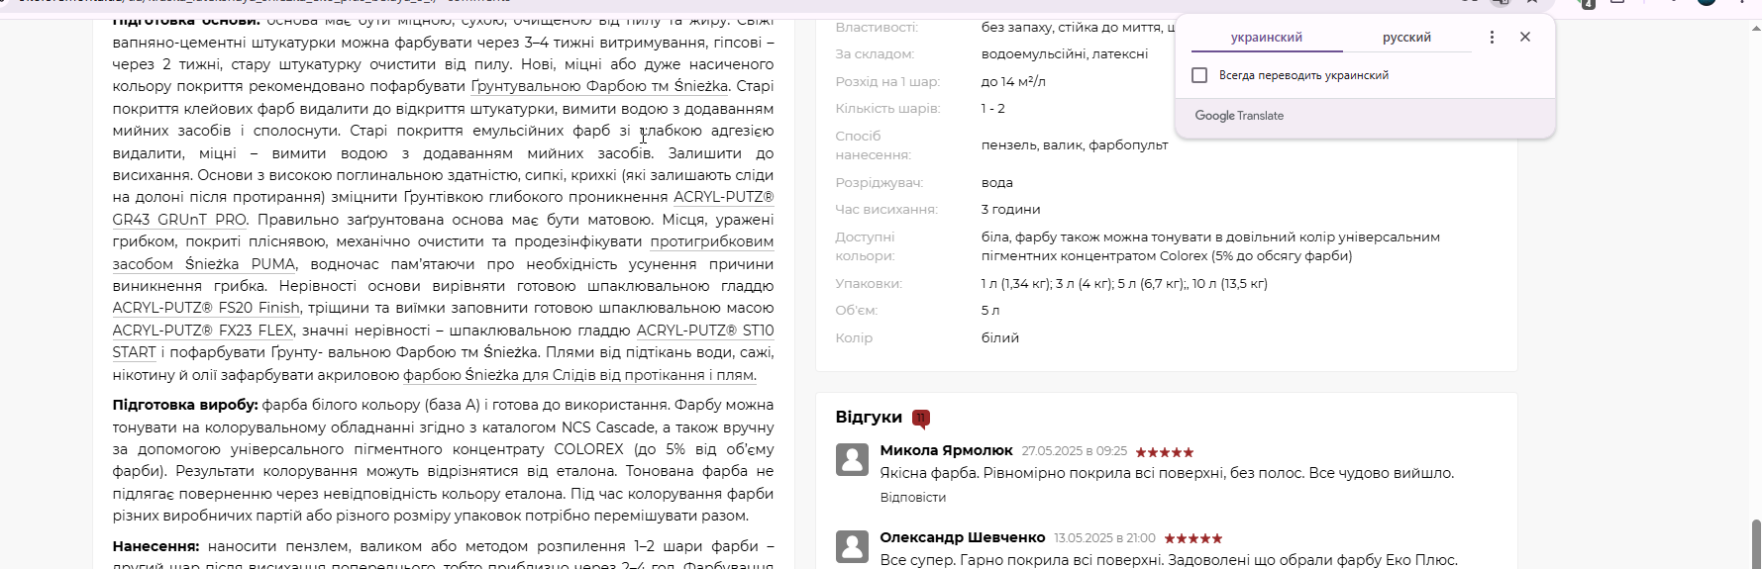Click the Упаковки label

tap(869, 284)
